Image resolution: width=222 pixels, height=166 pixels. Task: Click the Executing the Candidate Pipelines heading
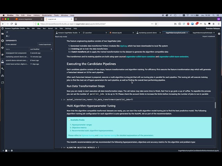91,64
